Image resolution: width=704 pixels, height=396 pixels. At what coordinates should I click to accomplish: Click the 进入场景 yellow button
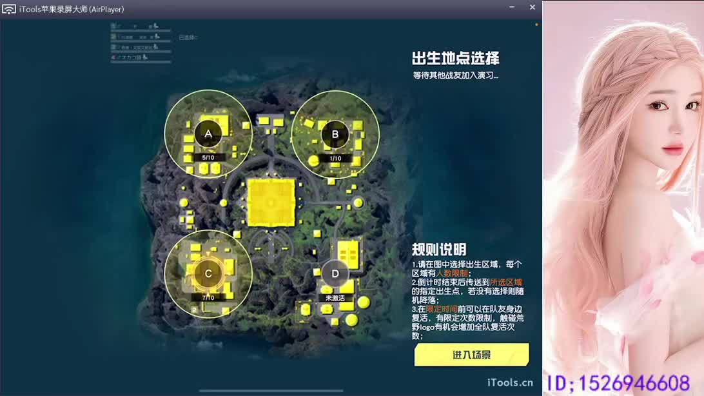pos(471,355)
